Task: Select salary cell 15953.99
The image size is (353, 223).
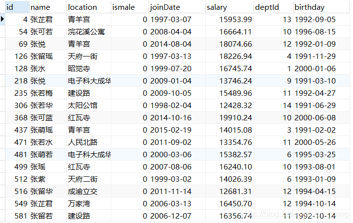Action: click(x=229, y=20)
